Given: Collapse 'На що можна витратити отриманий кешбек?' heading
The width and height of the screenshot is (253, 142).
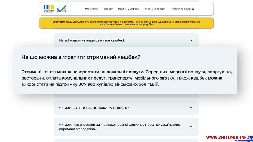Looking at the screenshot, I should [x=81, y=57].
